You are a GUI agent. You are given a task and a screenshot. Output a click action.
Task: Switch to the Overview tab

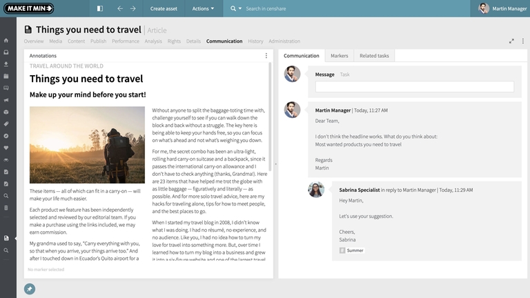tap(34, 41)
